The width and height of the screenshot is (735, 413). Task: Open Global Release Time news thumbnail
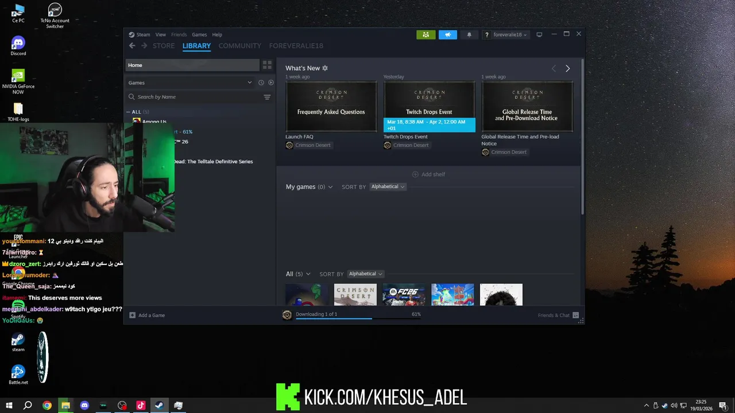coord(527,107)
